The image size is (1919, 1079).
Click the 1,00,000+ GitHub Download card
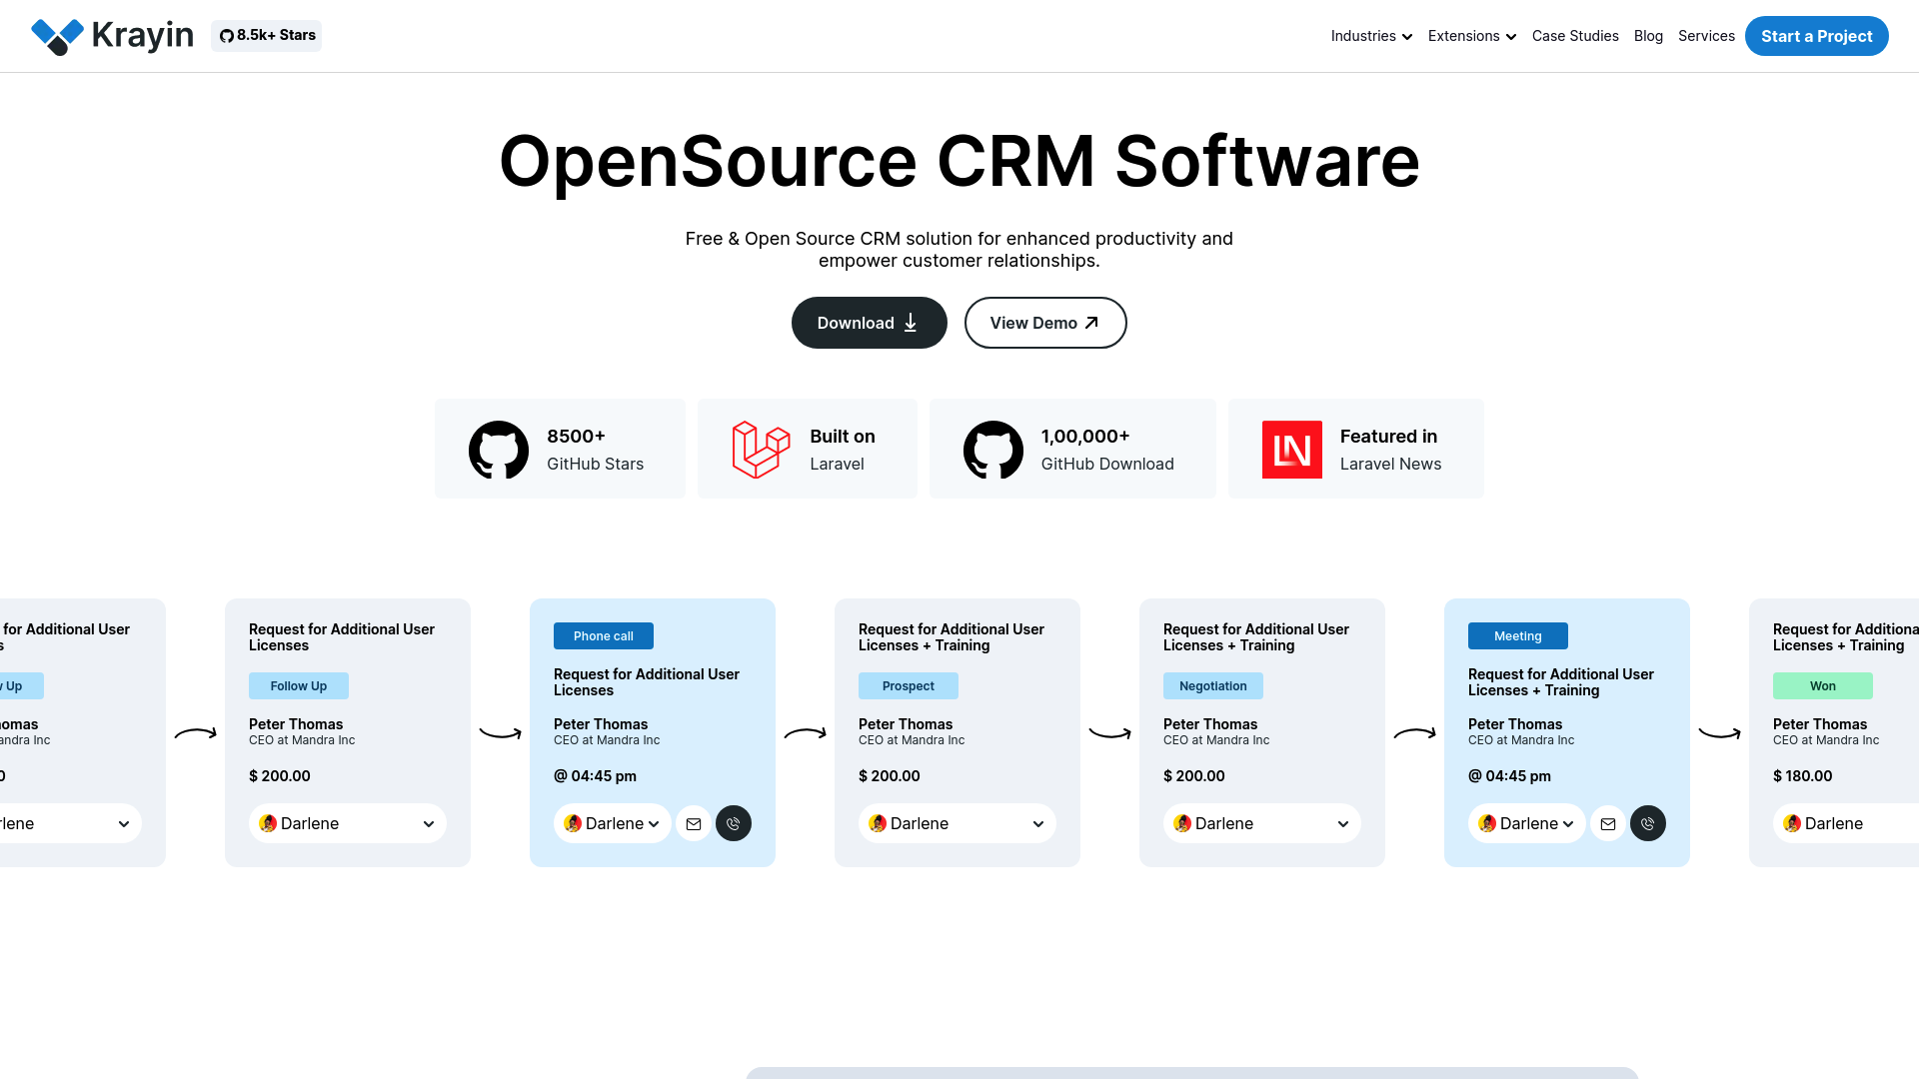pyautogui.click(x=1072, y=449)
